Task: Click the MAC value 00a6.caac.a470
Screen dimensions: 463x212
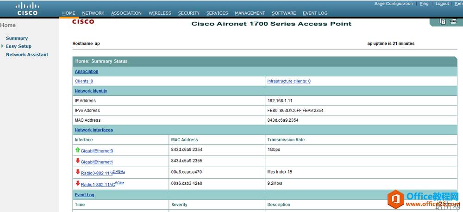Action: click(186, 172)
